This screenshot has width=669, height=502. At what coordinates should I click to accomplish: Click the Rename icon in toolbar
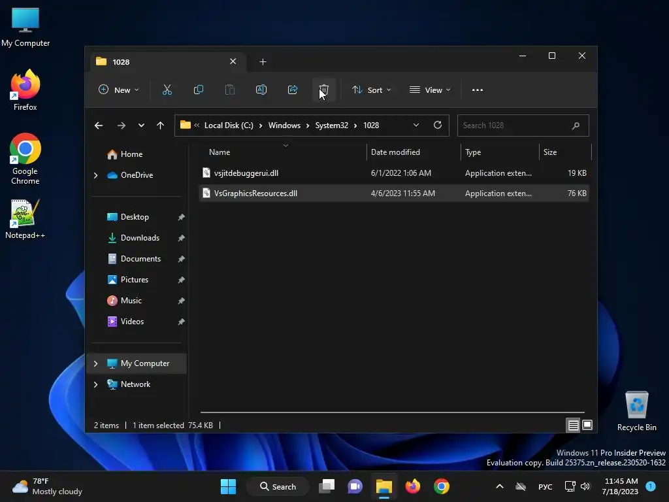pos(261,90)
